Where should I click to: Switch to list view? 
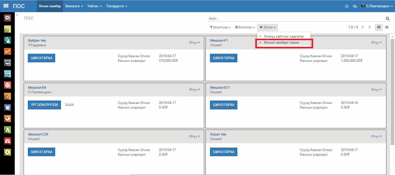[387, 27]
